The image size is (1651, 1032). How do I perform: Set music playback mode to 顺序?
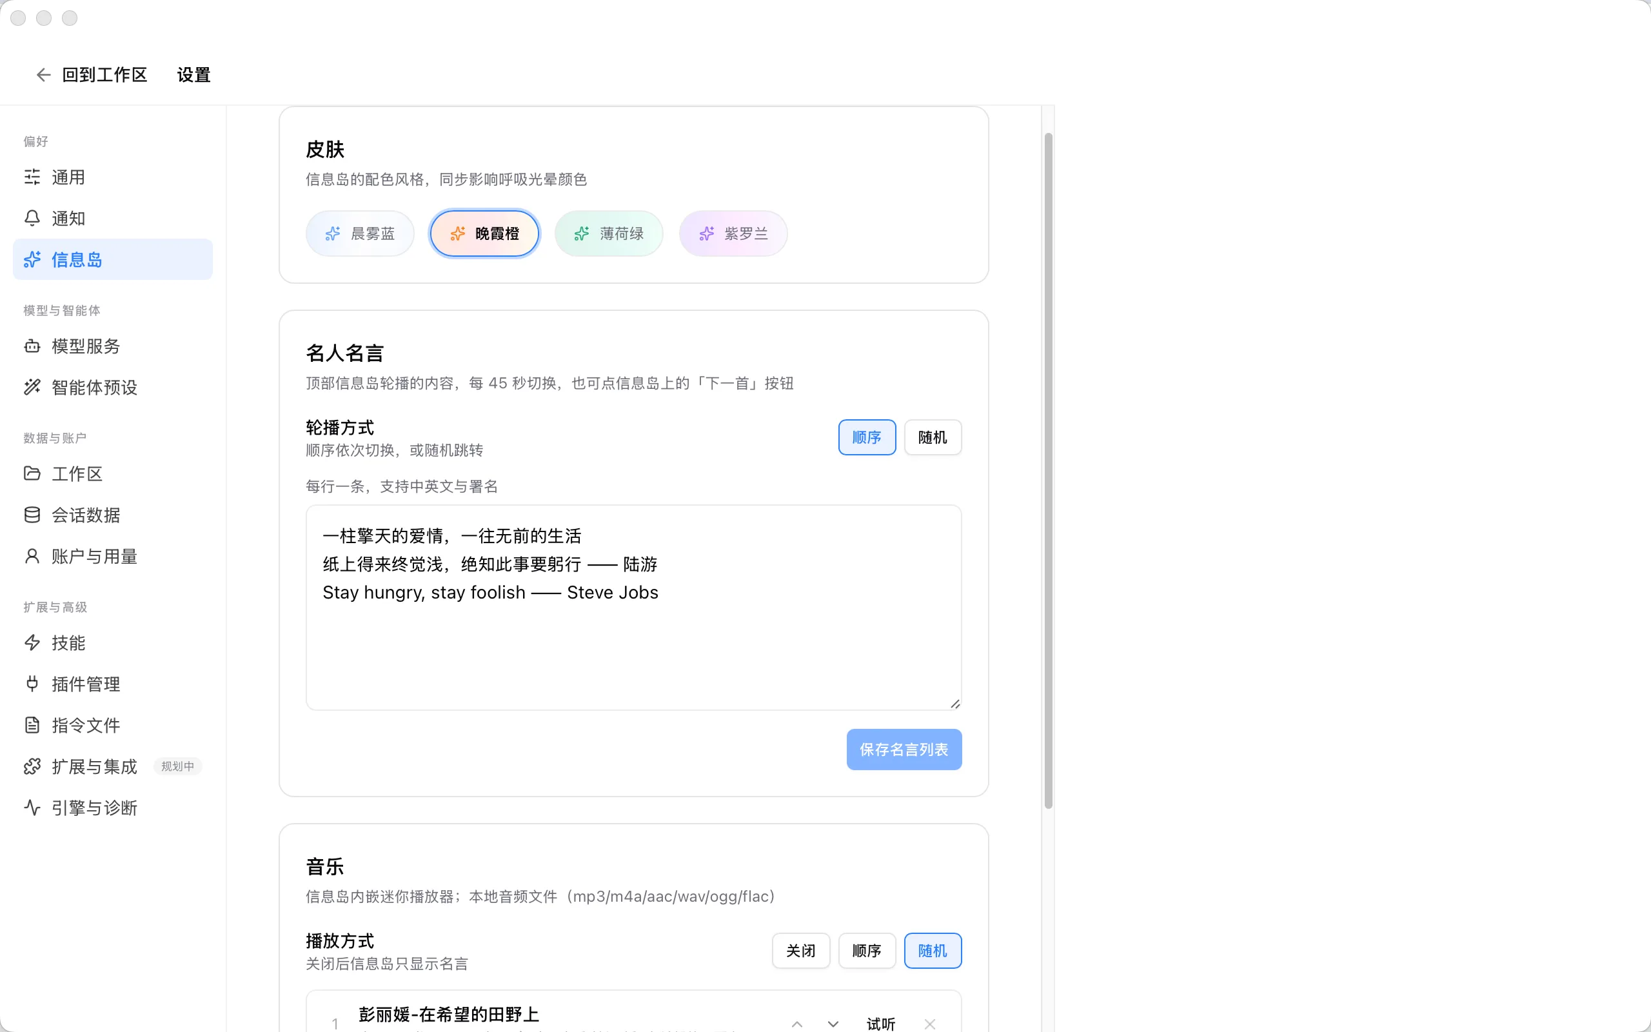867,951
